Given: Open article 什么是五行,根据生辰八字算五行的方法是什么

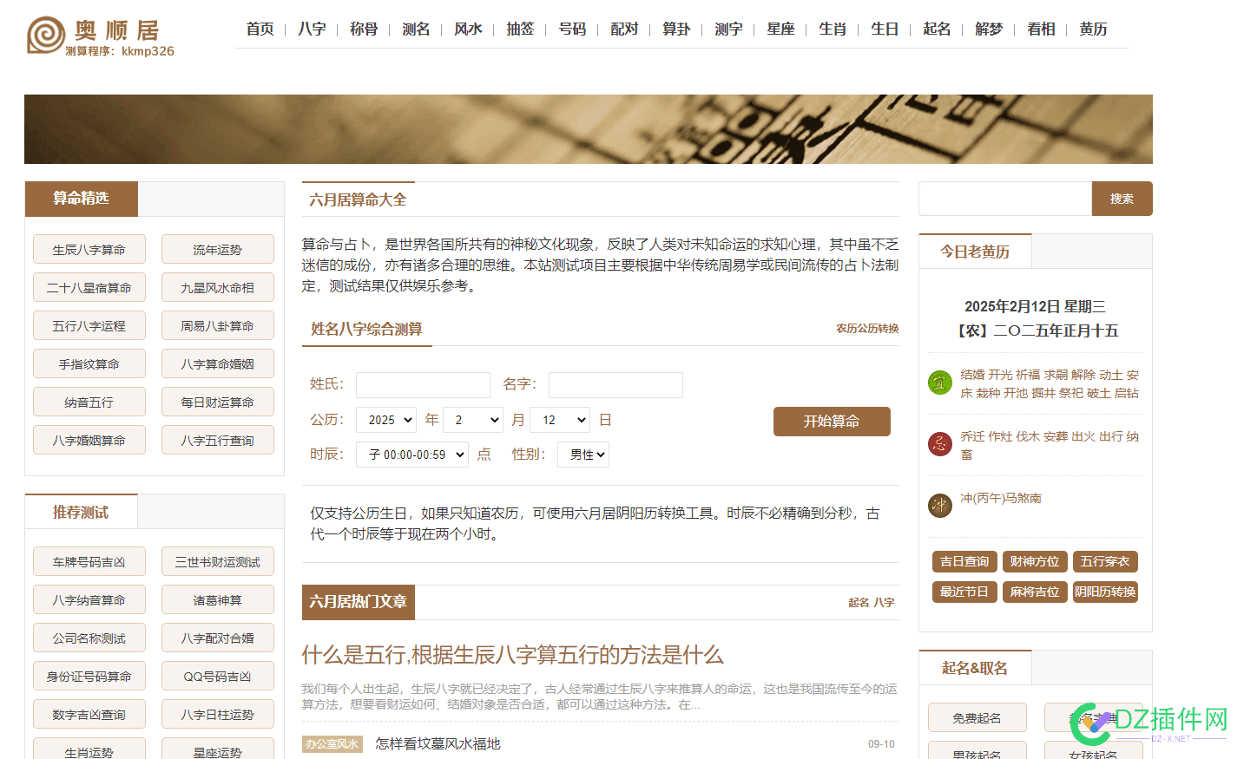Looking at the screenshot, I should point(512,655).
